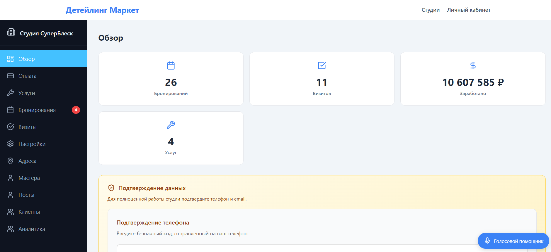The width and height of the screenshot is (551, 252).
Task: Select Бронирования in the sidebar
Action: [44, 110]
